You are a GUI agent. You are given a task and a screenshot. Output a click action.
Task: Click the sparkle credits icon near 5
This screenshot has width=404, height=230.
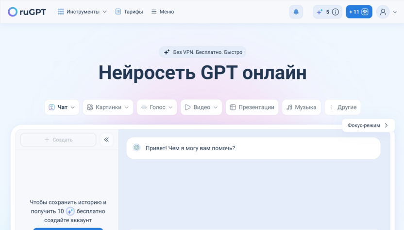320,12
